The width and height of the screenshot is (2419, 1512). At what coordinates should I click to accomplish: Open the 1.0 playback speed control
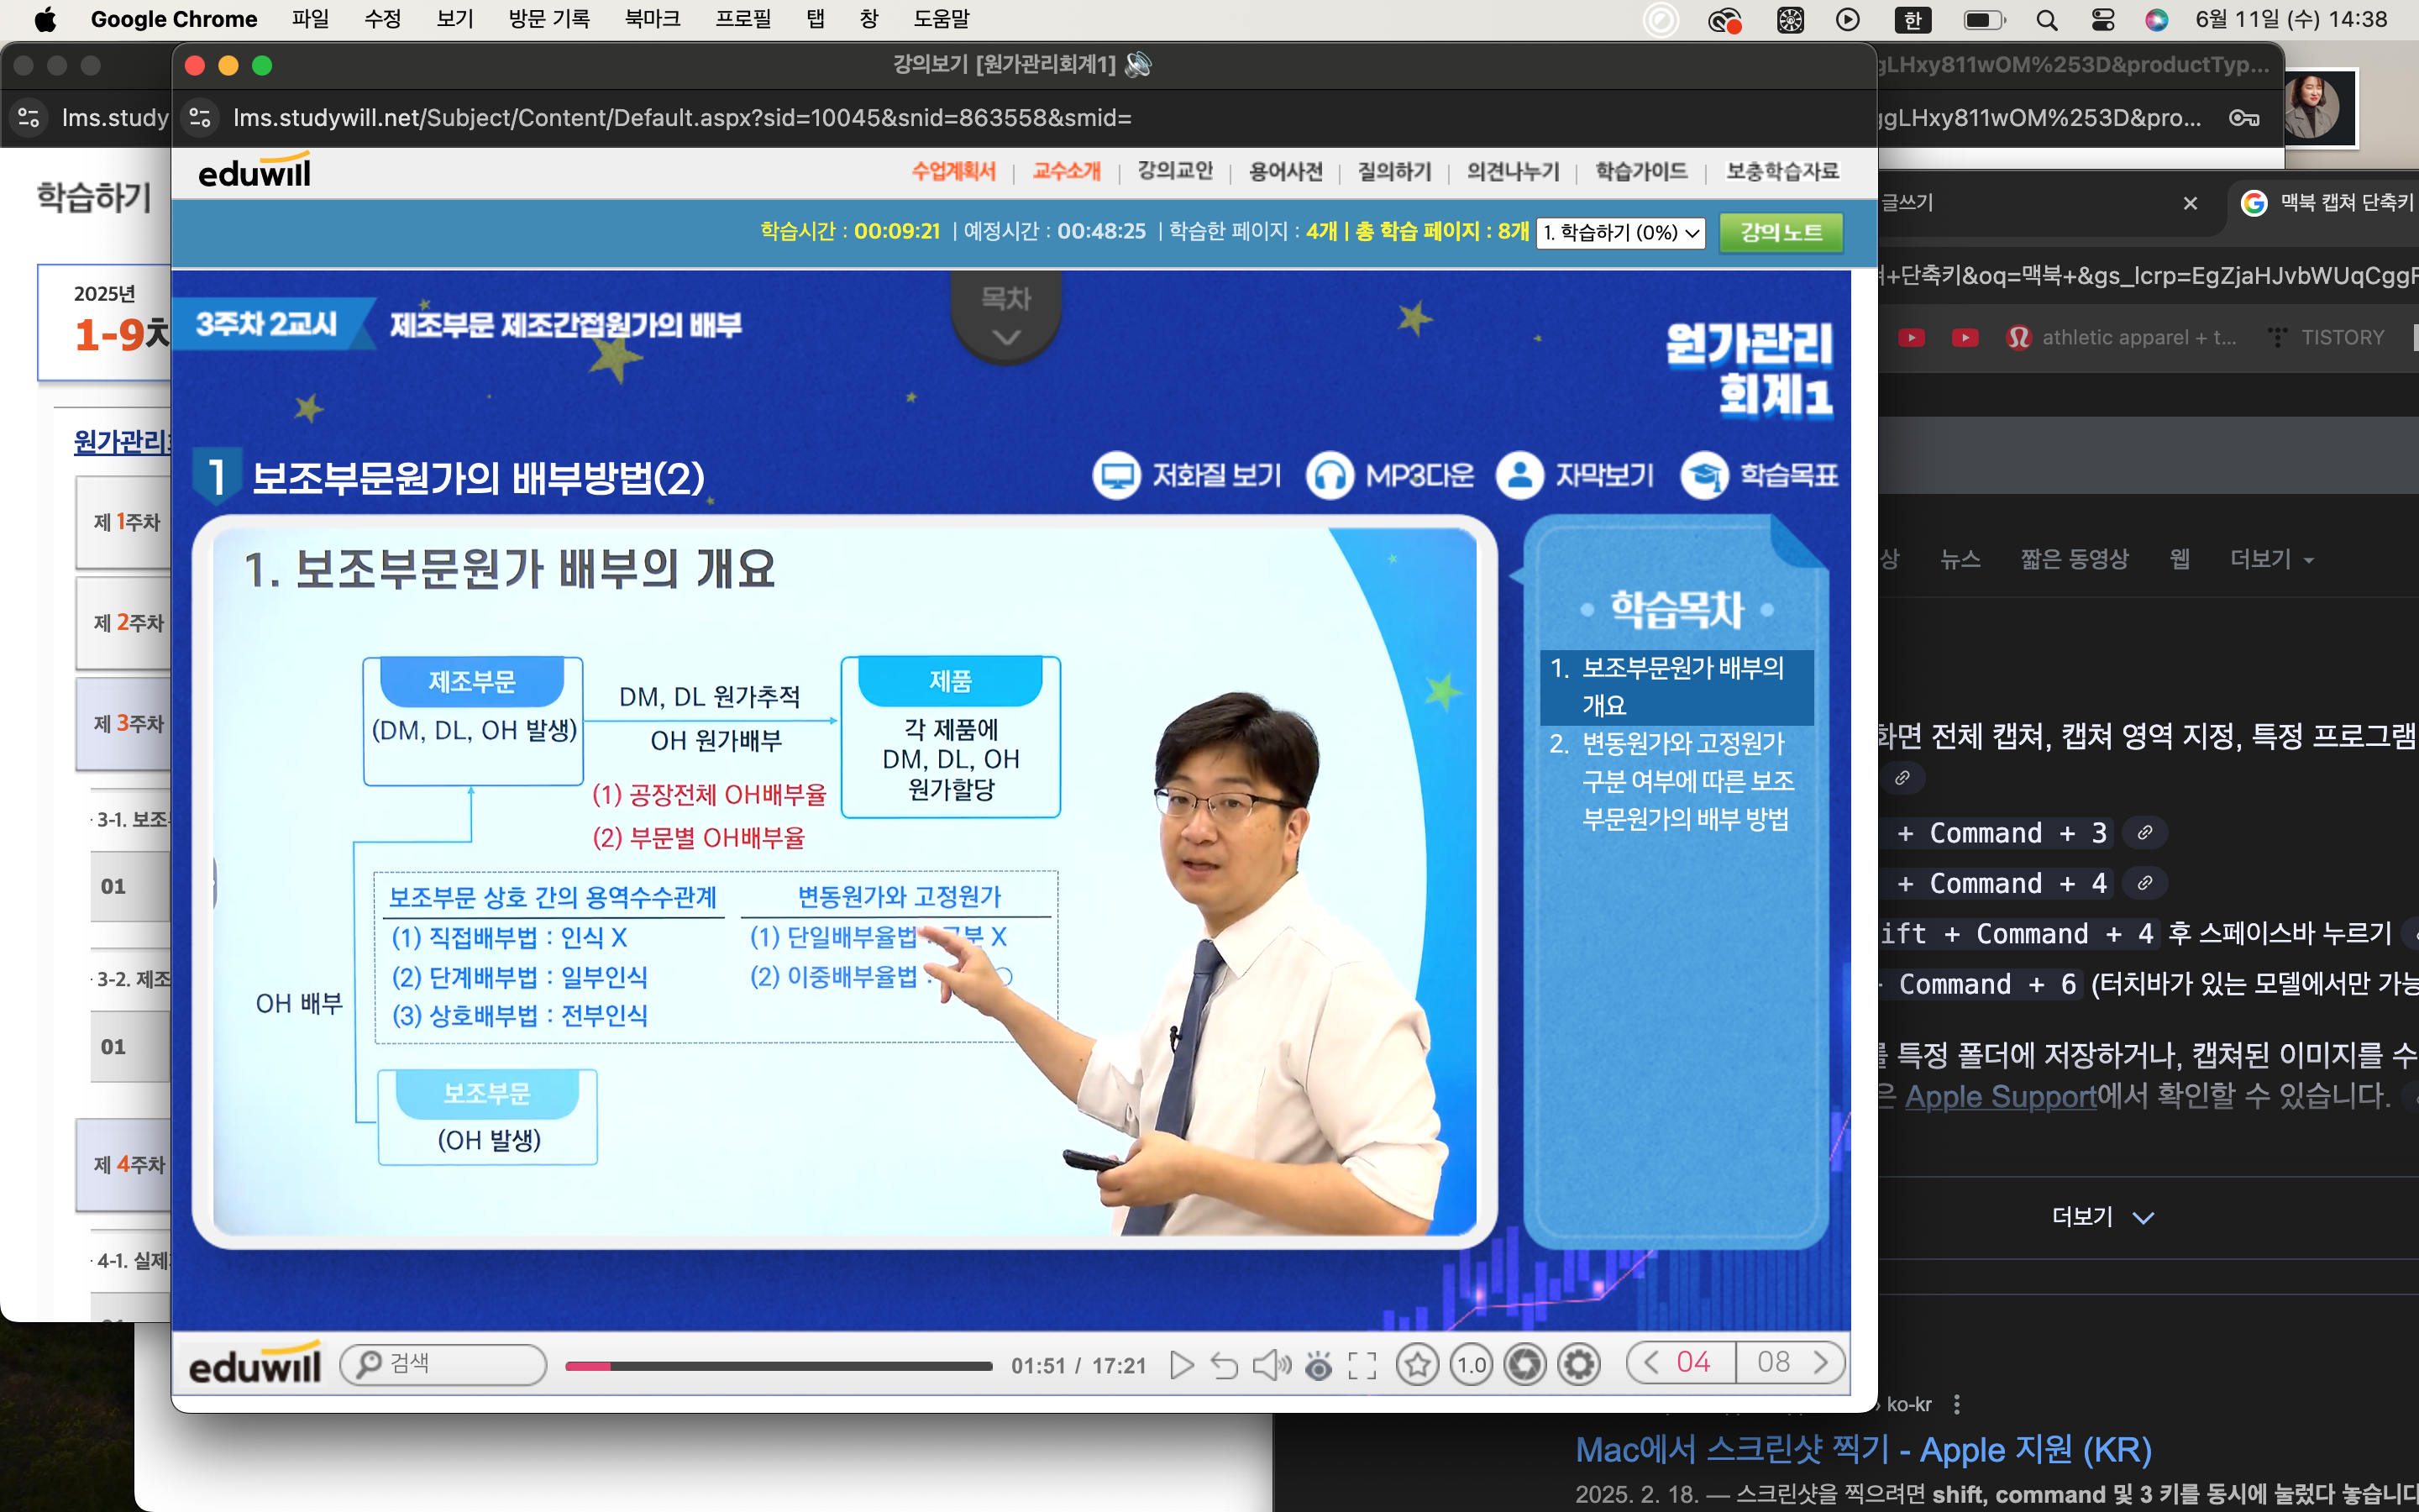pyautogui.click(x=1471, y=1364)
